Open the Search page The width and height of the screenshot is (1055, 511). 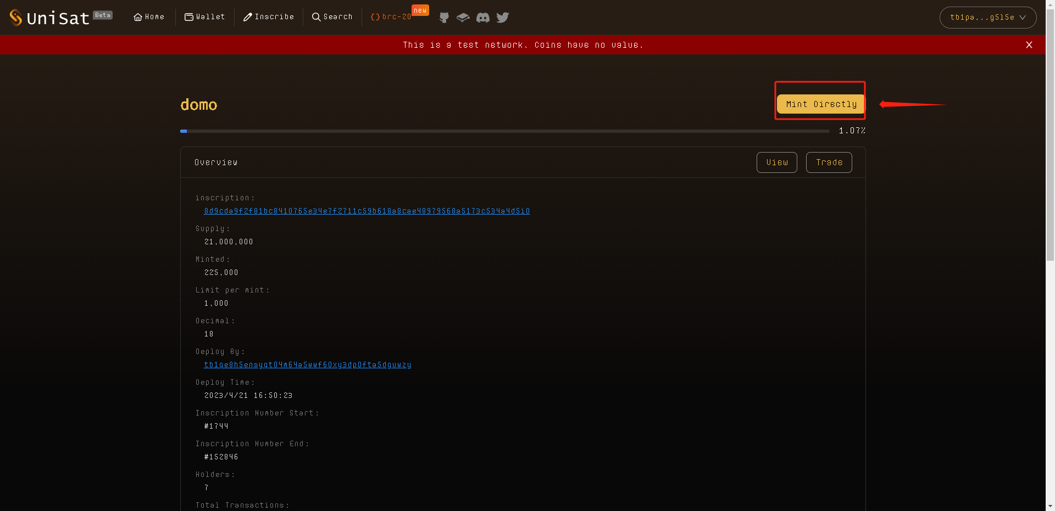pyautogui.click(x=332, y=17)
